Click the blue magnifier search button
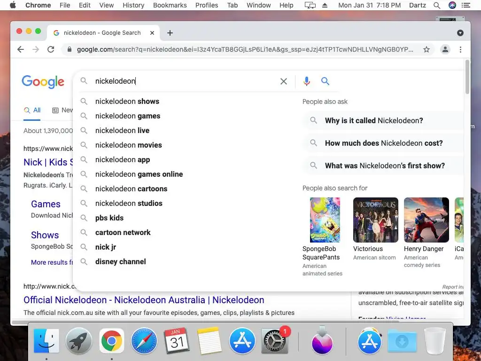The image size is (481, 361). click(325, 81)
